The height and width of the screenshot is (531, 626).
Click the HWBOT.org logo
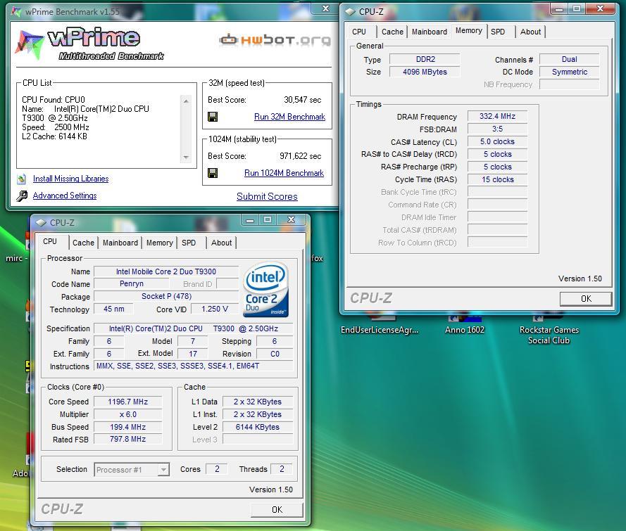pos(275,39)
